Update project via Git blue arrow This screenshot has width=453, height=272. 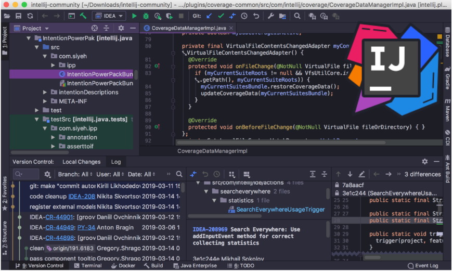pos(209,16)
